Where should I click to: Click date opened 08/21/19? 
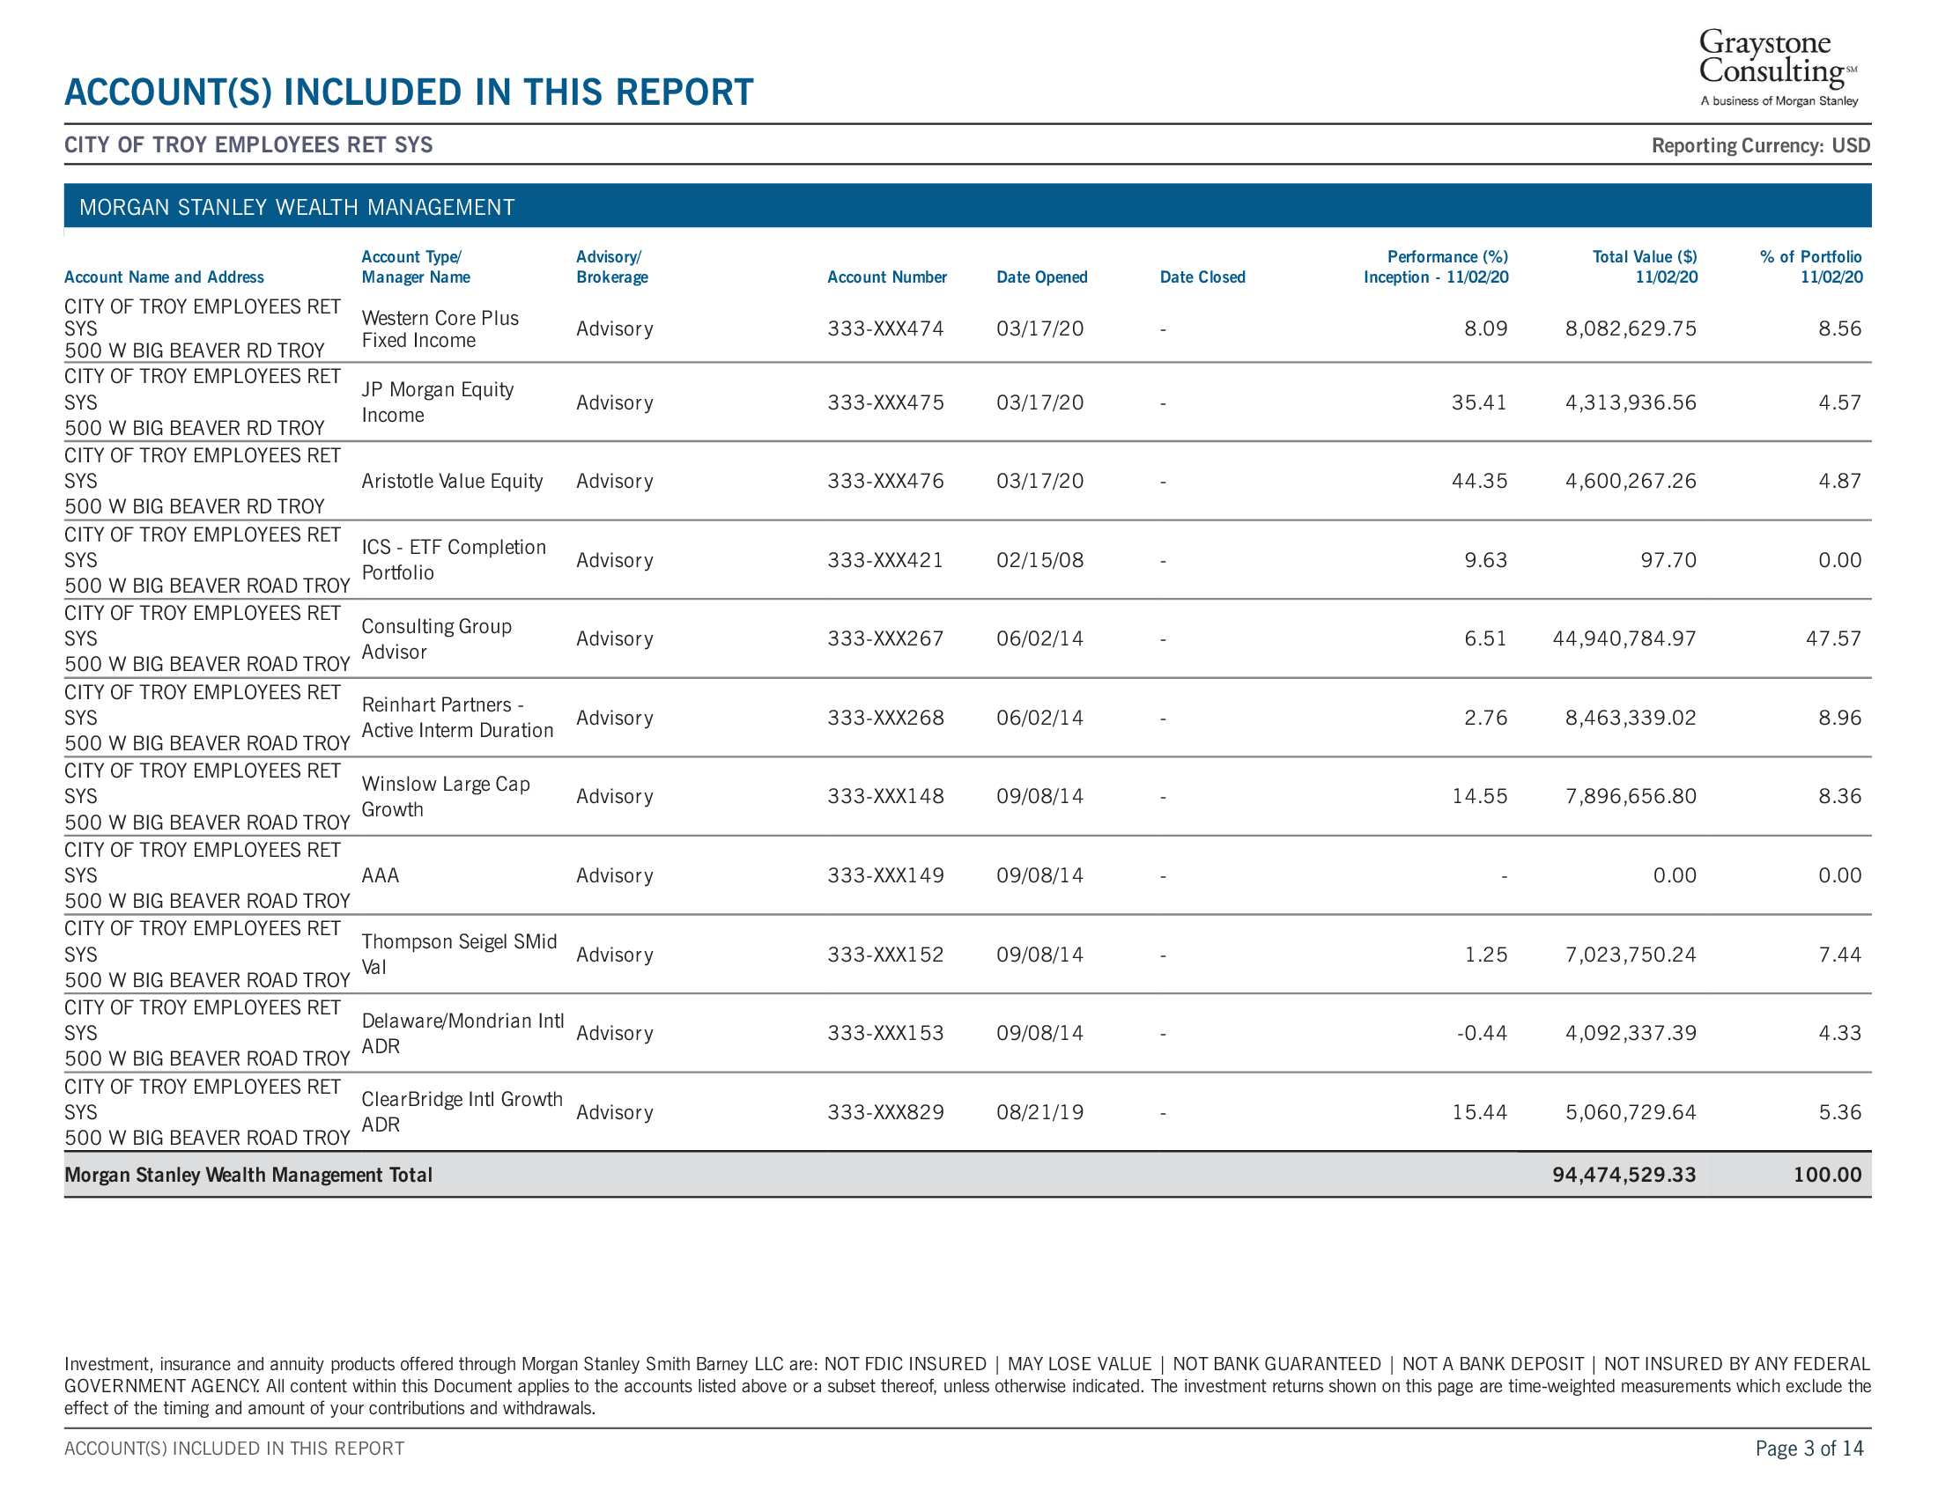pyautogui.click(x=1040, y=1112)
